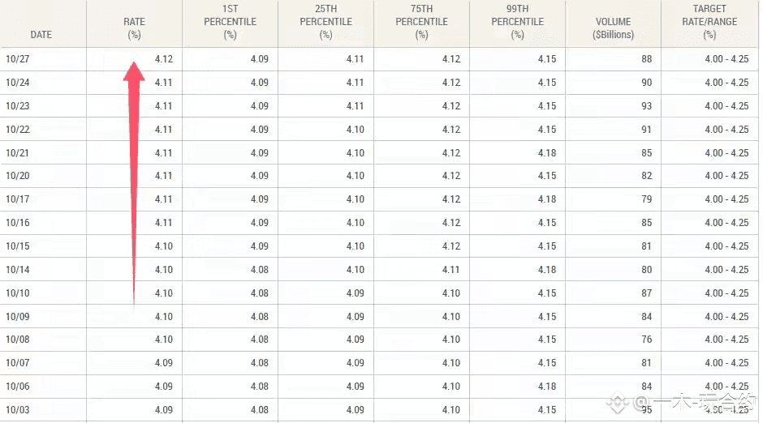
Task: Click the 4.12 rate for 10/27
Action: [163, 59]
